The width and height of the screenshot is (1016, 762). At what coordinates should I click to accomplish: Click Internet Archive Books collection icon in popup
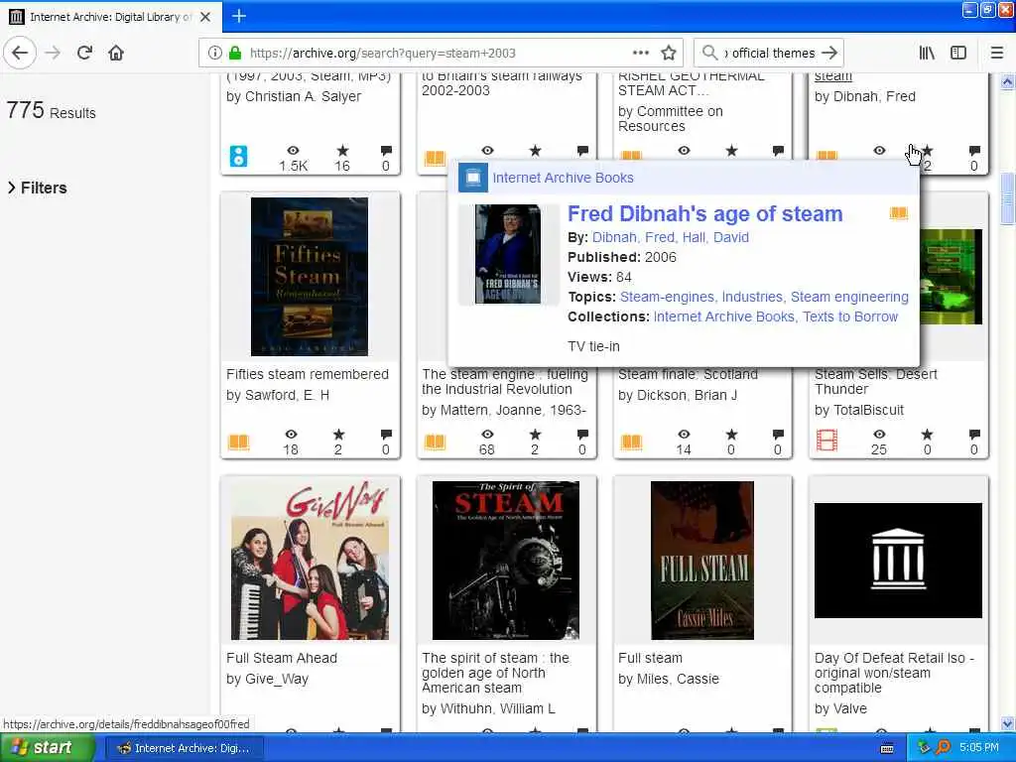point(473,178)
